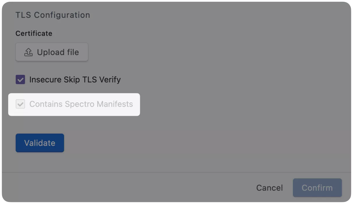Click the checkmark inside Insecure Skip TLS Verify
The width and height of the screenshot is (353, 204).
(x=20, y=79)
